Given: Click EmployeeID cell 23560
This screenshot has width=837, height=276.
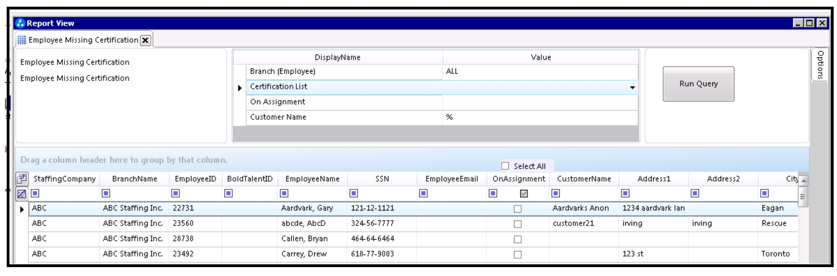Looking at the screenshot, I should point(195,223).
